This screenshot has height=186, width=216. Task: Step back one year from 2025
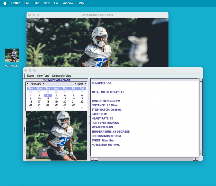point(76,84)
